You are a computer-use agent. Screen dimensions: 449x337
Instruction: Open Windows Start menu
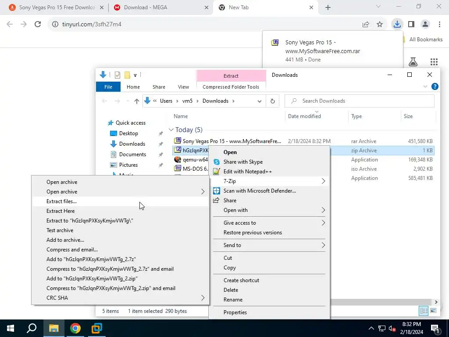(11, 328)
